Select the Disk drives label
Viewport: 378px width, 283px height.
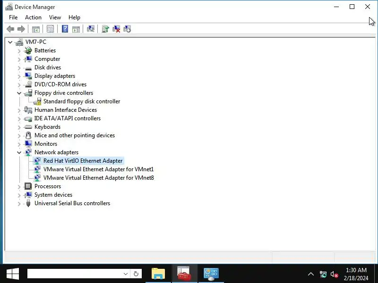pyautogui.click(x=48, y=67)
